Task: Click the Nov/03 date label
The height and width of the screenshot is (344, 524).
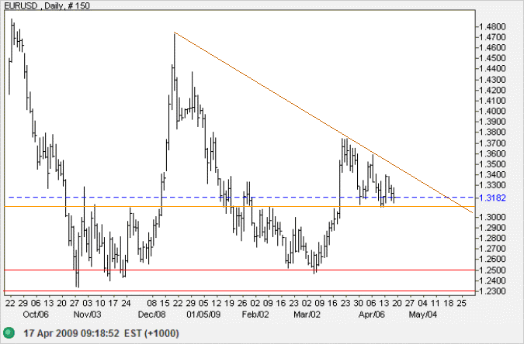Action: (87, 315)
